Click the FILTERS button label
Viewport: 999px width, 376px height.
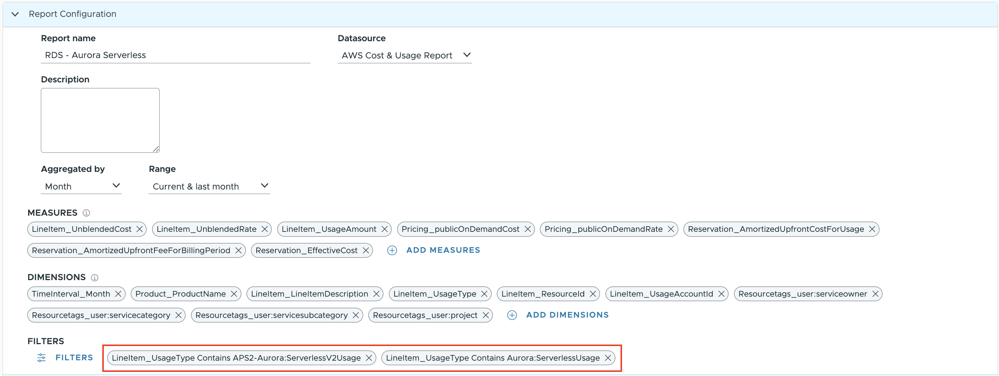coord(74,357)
